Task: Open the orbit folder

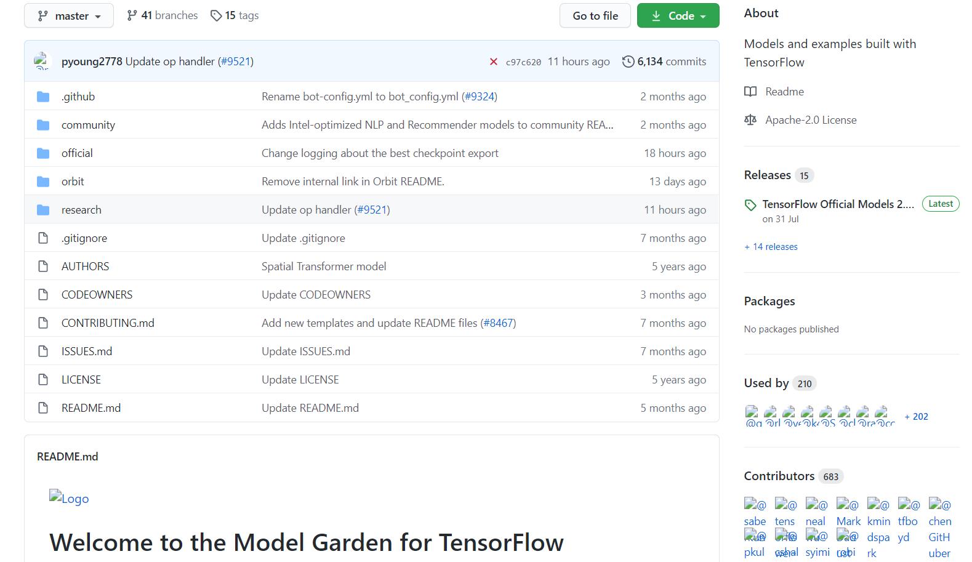Action: click(x=73, y=182)
